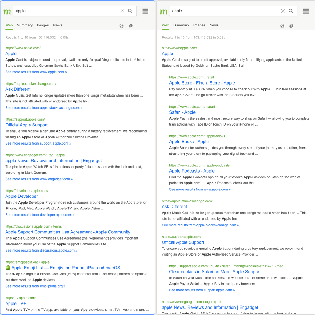Viewport: 315px width, 315px height.
Task: Click results count text in left window
Action: click(37, 38)
